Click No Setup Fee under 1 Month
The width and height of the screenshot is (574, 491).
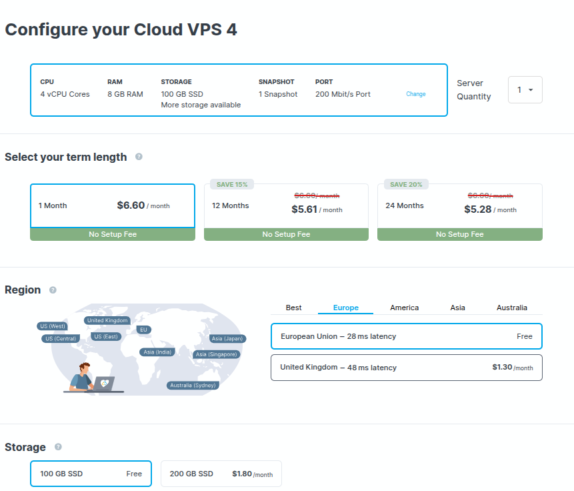tap(113, 234)
